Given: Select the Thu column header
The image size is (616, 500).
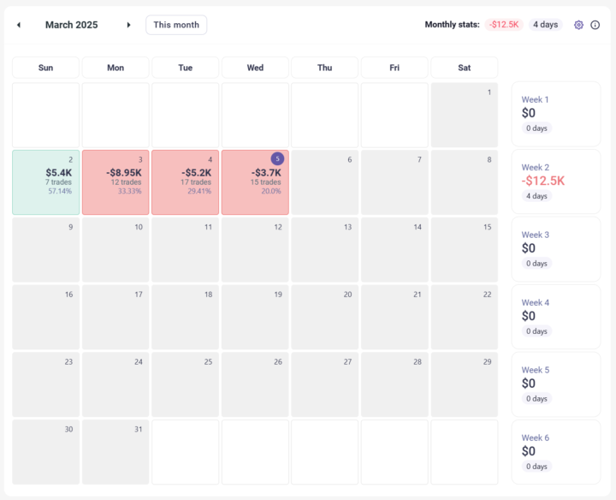Looking at the screenshot, I should tap(324, 68).
